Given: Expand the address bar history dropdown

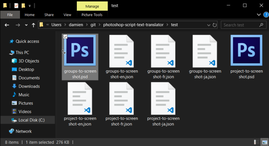Looking at the screenshot, I should 209,25.
